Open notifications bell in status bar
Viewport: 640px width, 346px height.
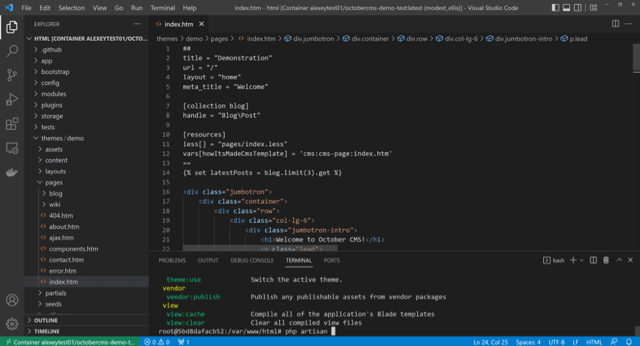pyautogui.click(x=629, y=342)
